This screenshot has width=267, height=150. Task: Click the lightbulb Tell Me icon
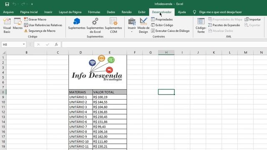(194, 12)
